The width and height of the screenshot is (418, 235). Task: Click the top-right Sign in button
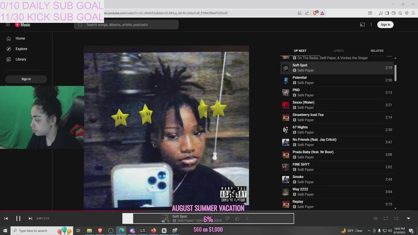click(x=385, y=25)
